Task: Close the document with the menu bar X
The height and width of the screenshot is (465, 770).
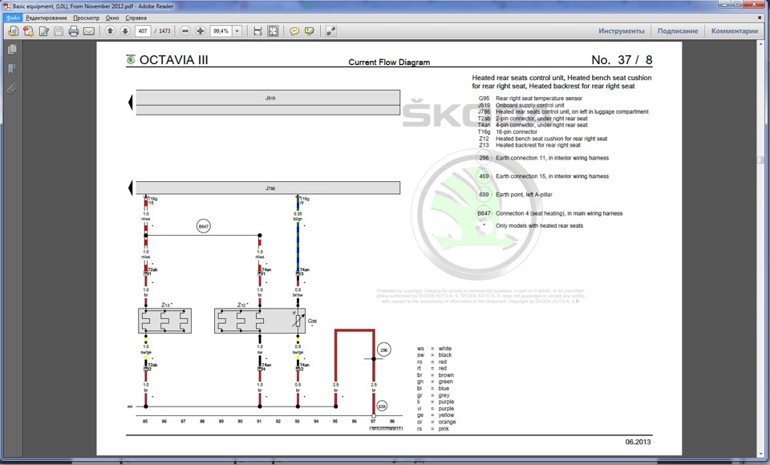Action: (x=760, y=18)
